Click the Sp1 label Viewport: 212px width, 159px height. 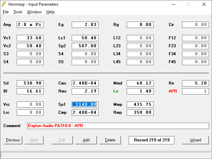pyautogui.click(x=62, y=104)
